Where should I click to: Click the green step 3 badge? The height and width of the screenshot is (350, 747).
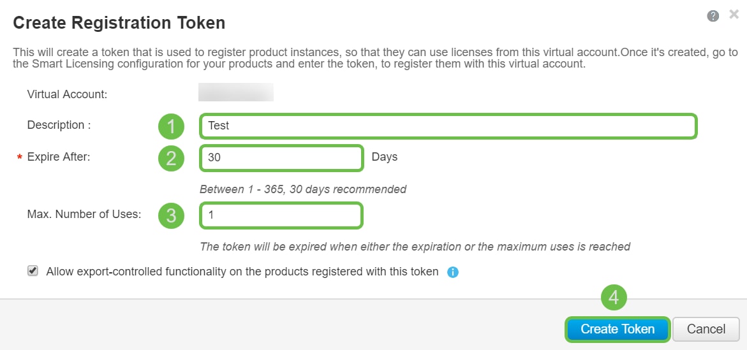point(171,215)
